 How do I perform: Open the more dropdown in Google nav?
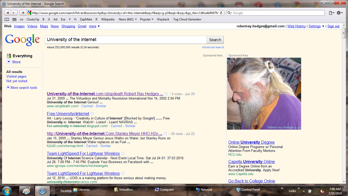tap(94, 26)
